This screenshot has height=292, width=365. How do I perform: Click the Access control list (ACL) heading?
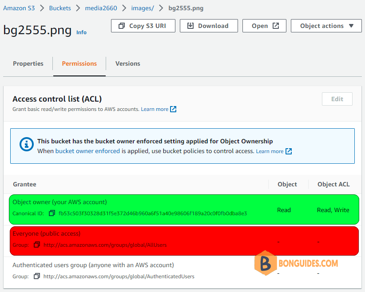pos(57,99)
